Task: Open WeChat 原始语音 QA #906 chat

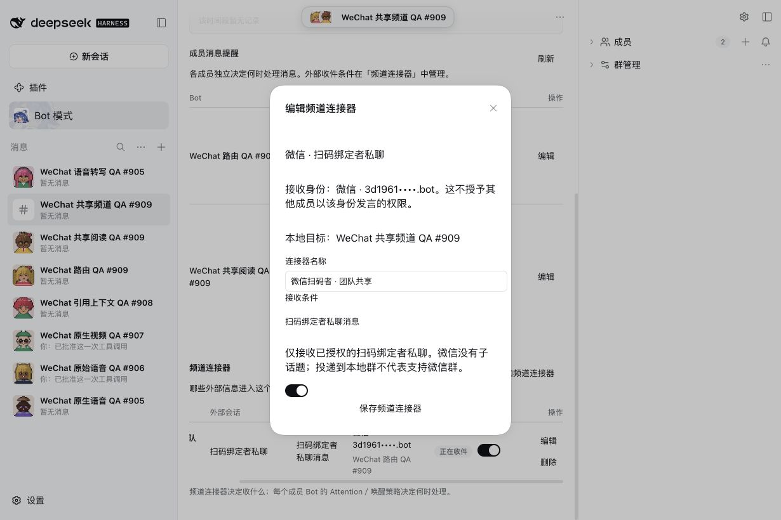Action: click(89, 373)
